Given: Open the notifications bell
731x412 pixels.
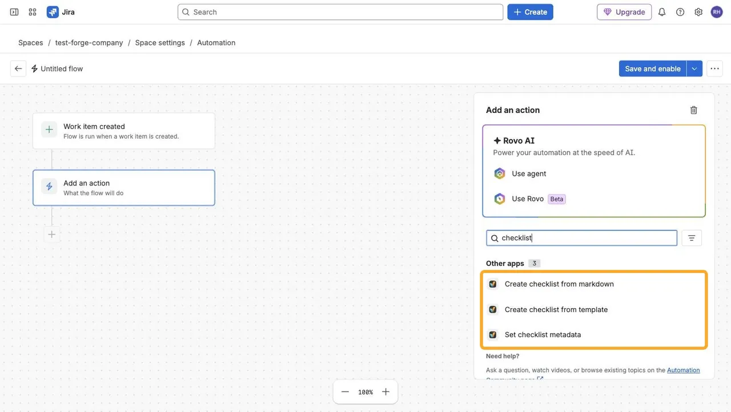Looking at the screenshot, I should (662, 12).
